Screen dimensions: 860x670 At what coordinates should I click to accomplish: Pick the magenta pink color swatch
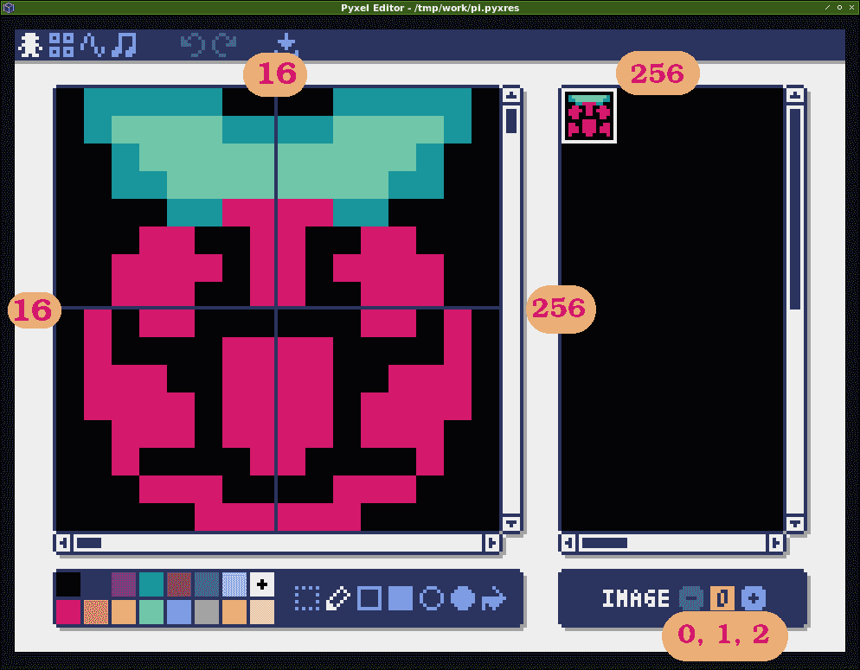tap(68, 612)
